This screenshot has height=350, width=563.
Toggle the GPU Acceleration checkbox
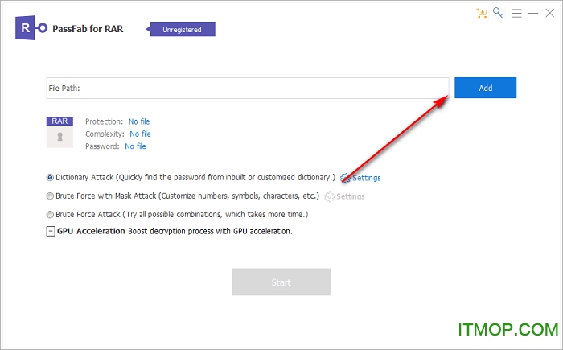51,231
